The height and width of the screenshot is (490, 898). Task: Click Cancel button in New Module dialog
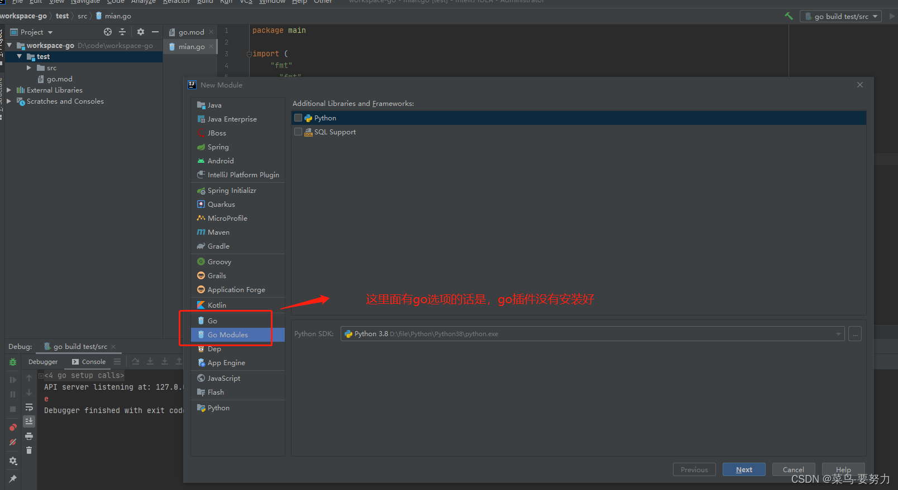coord(794,469)
